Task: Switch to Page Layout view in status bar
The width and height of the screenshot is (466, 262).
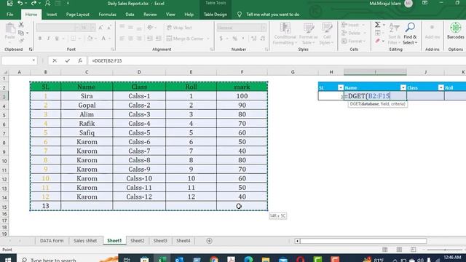Action: [x=399, y=250]
